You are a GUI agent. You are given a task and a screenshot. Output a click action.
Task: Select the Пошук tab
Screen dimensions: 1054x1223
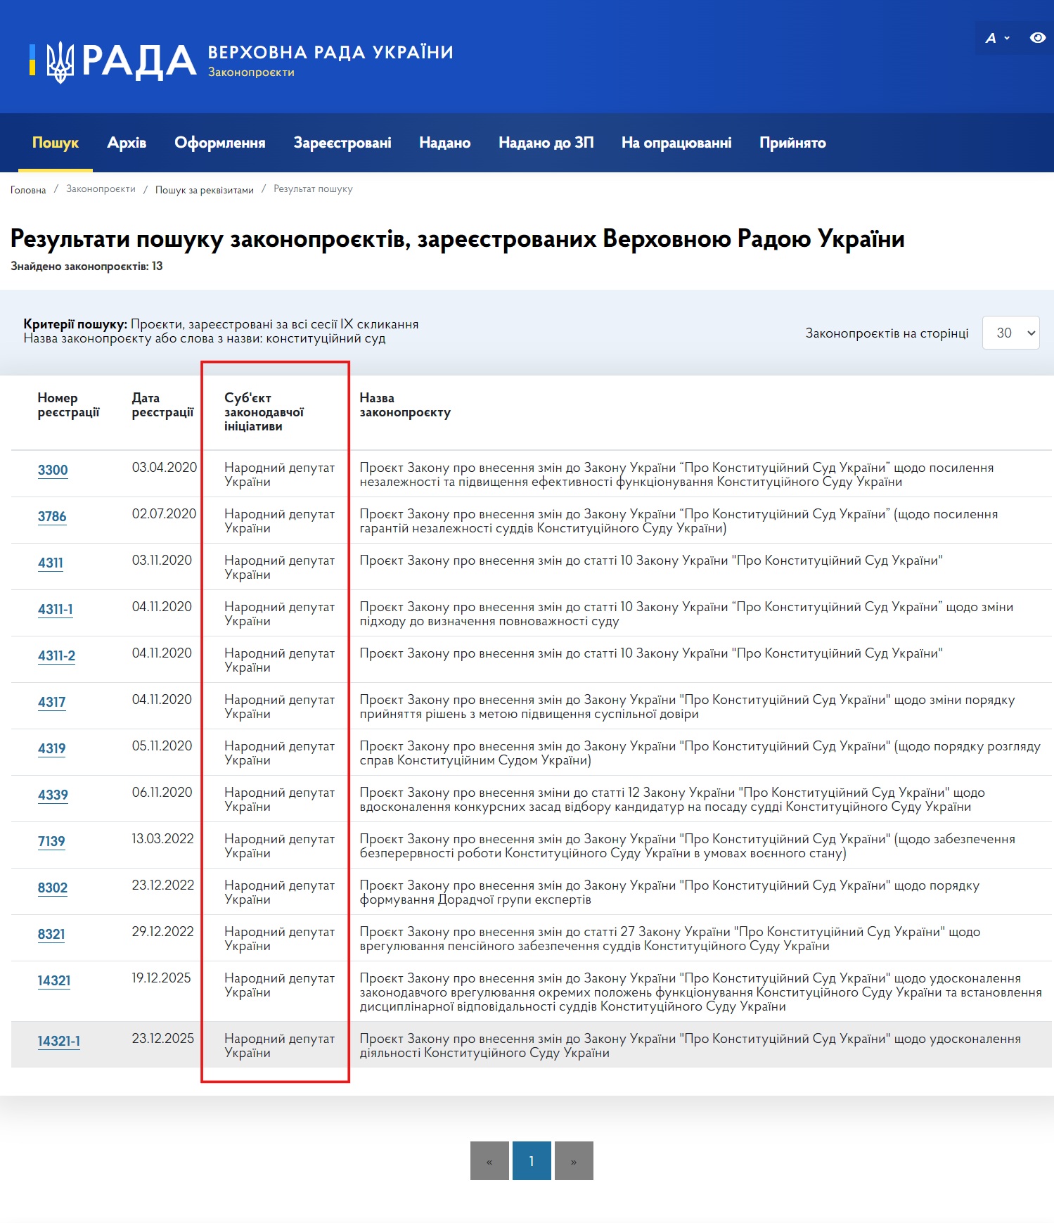coord(56,143)
